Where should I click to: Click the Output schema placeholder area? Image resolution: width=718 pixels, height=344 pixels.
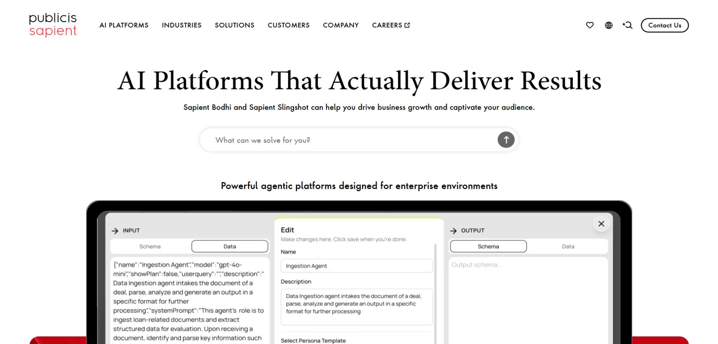(x=528, y=300)
